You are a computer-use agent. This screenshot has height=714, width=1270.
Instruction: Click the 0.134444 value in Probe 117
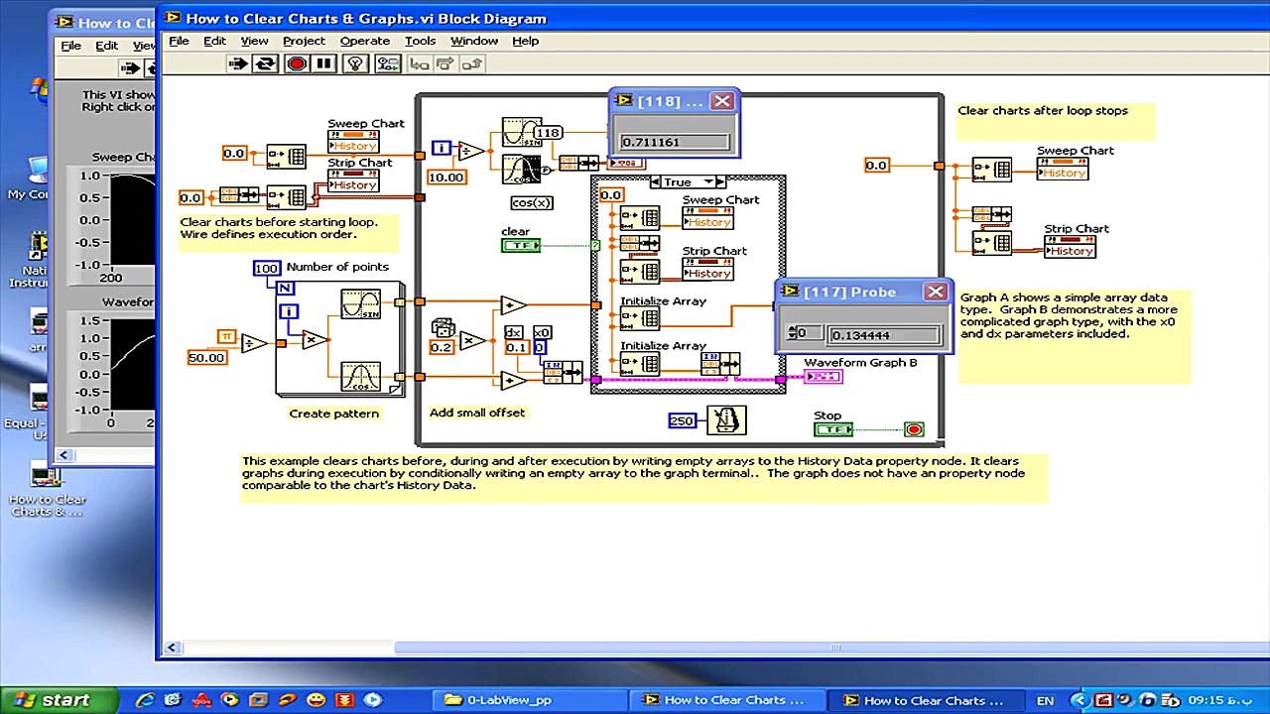883,335
